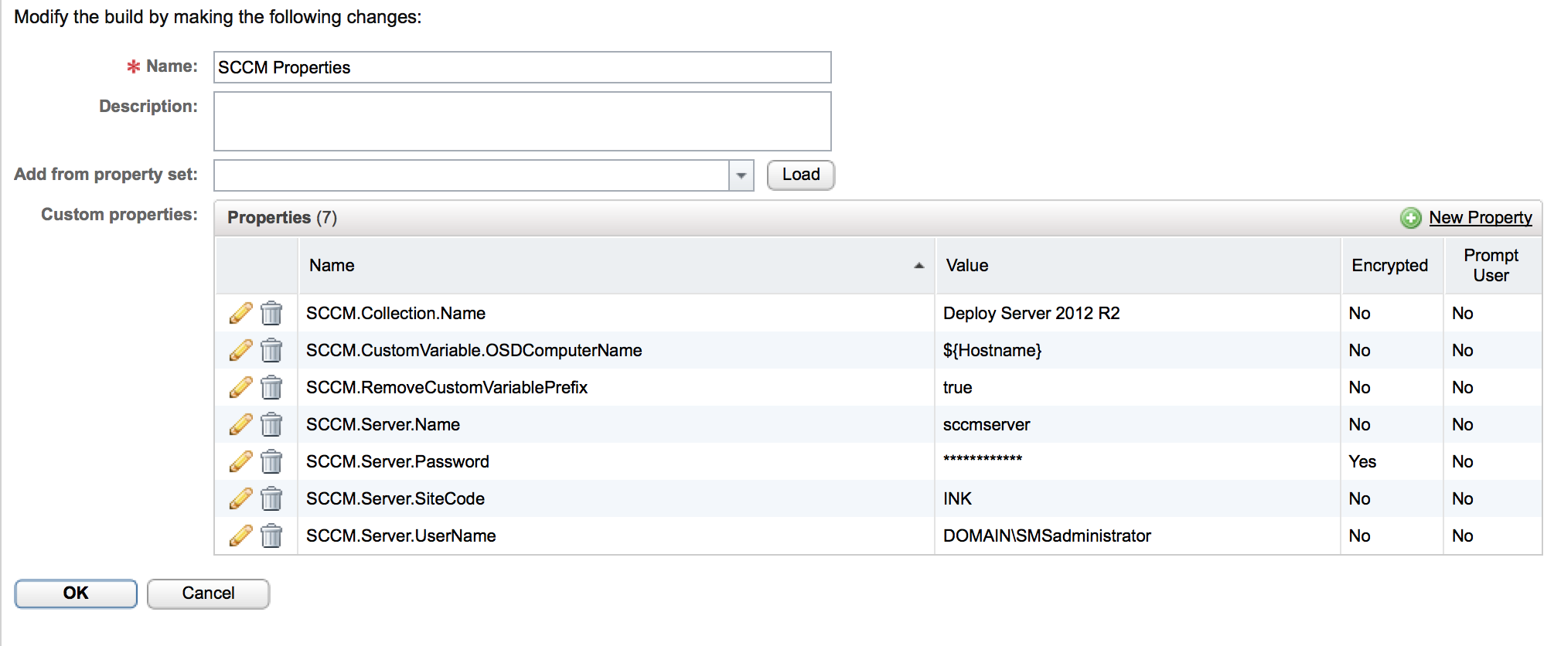Cancel the build modification
1554x646 pixels.
click(x=208, y=593)
